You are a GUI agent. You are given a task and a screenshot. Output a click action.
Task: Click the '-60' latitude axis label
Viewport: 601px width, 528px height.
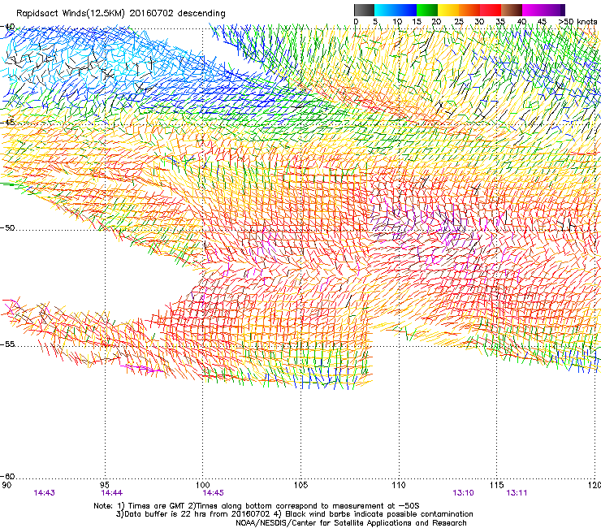tap(7, 476)
